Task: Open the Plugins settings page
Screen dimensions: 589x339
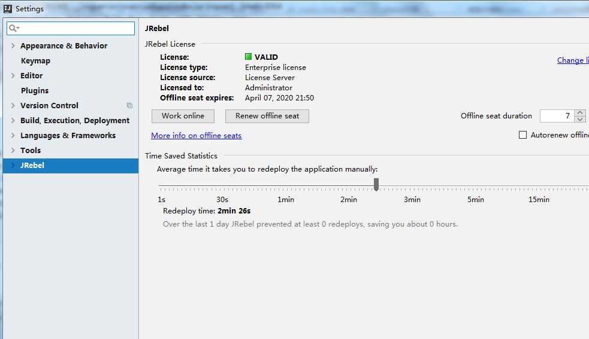Action: coord(35,91)
